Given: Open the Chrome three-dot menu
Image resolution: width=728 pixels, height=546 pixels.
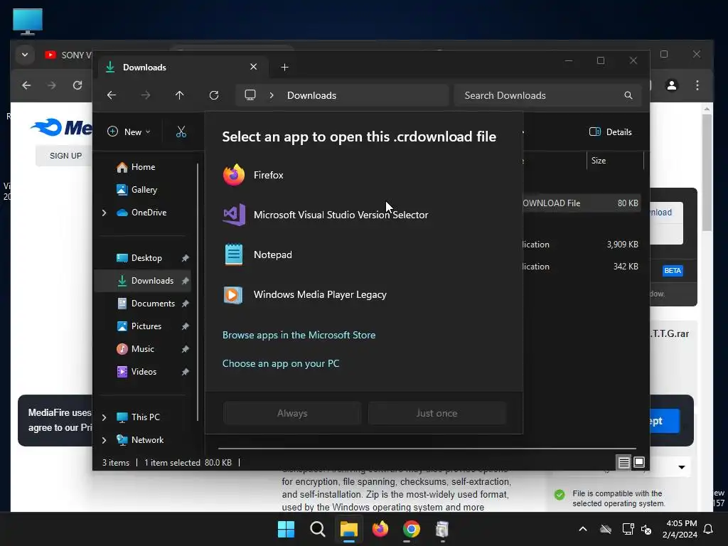Looking at the screenshot, I should 697,85.
